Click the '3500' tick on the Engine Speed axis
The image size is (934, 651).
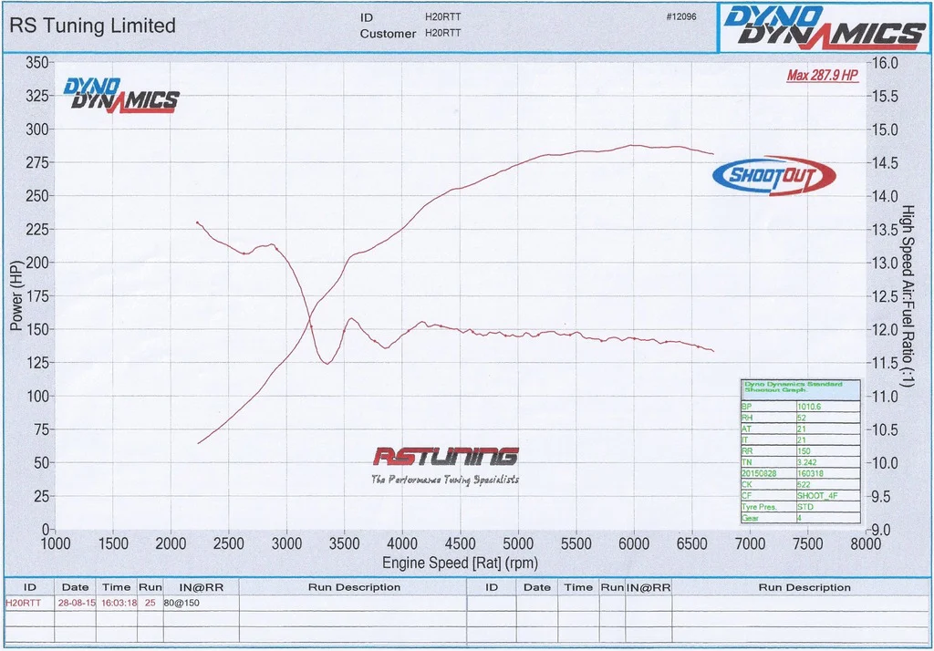pos(344,543)
